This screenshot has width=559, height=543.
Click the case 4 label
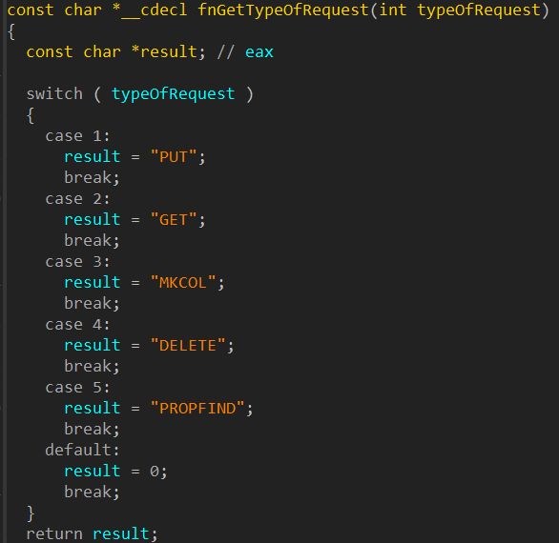pyautogui.click(x=77, y=325)
